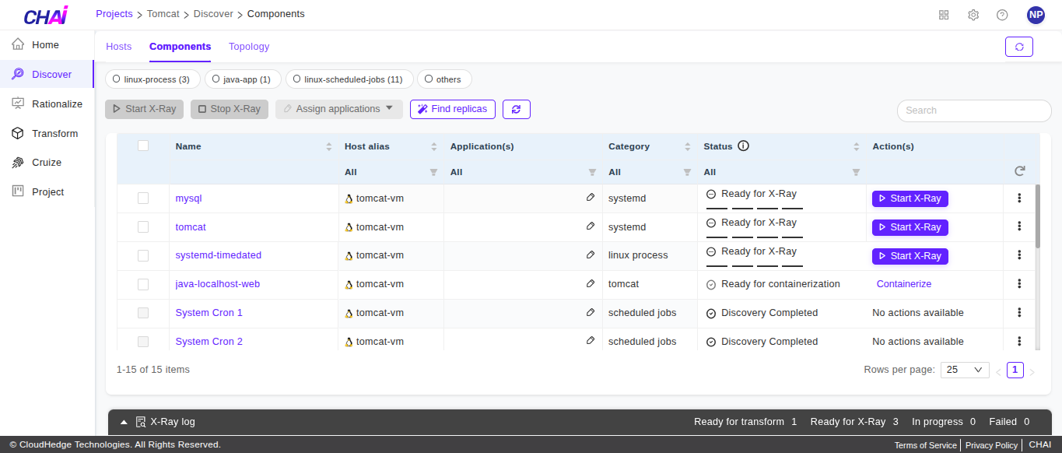Sort by Category column

(x=687, y=146)
